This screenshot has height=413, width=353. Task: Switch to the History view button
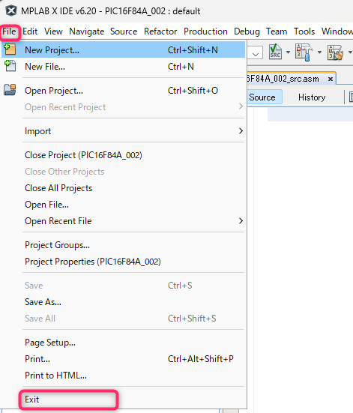pyautogui.click(x=312, y=97)
